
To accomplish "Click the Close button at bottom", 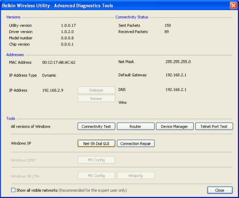I will pyautogui.click(x=220, y=190).
